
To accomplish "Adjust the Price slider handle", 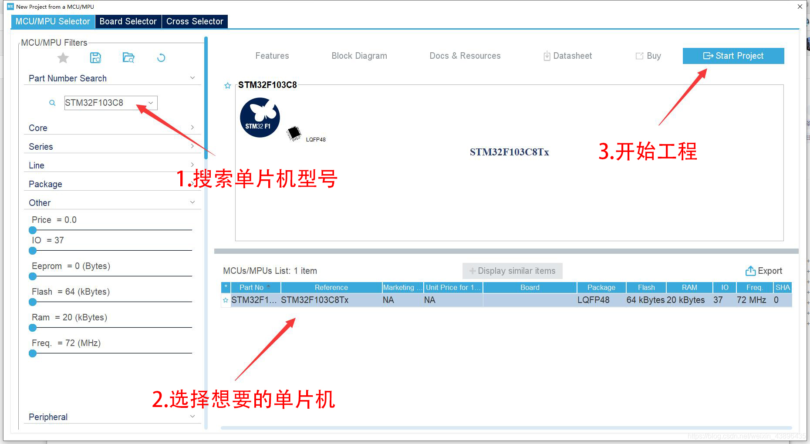I will 33,230.
